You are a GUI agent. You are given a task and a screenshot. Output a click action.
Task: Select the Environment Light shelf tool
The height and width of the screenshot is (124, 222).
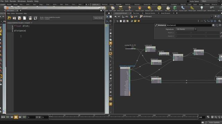pyautogui.click(x=159, y=8)
